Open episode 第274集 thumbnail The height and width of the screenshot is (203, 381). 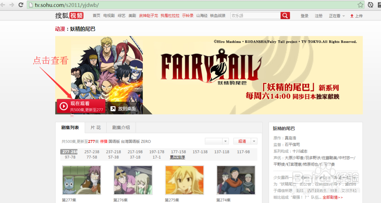(x=236, y=180)
